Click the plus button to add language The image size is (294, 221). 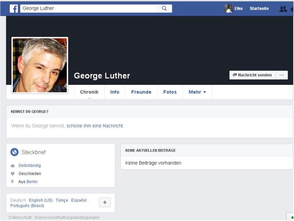(105, 202)
